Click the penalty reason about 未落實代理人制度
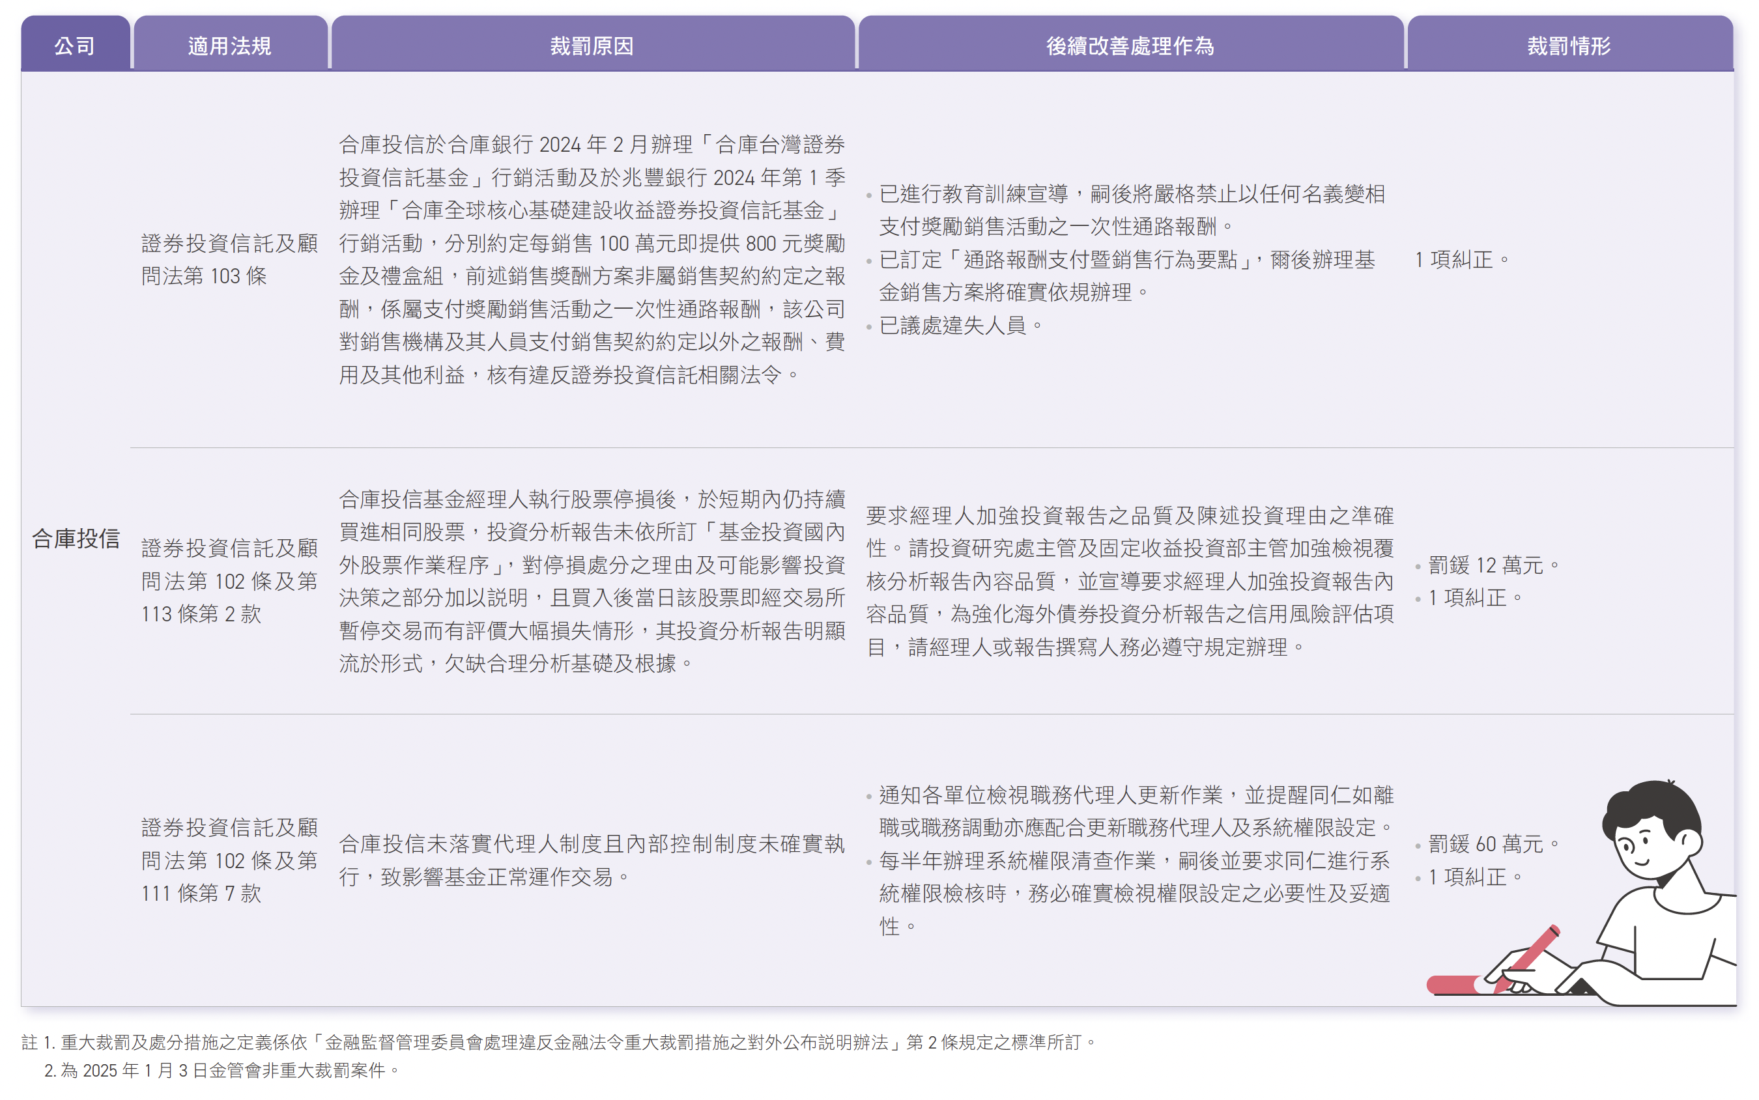This screenshot has width=1759, height=1100. pyautogui.click(x=592, y=860)
